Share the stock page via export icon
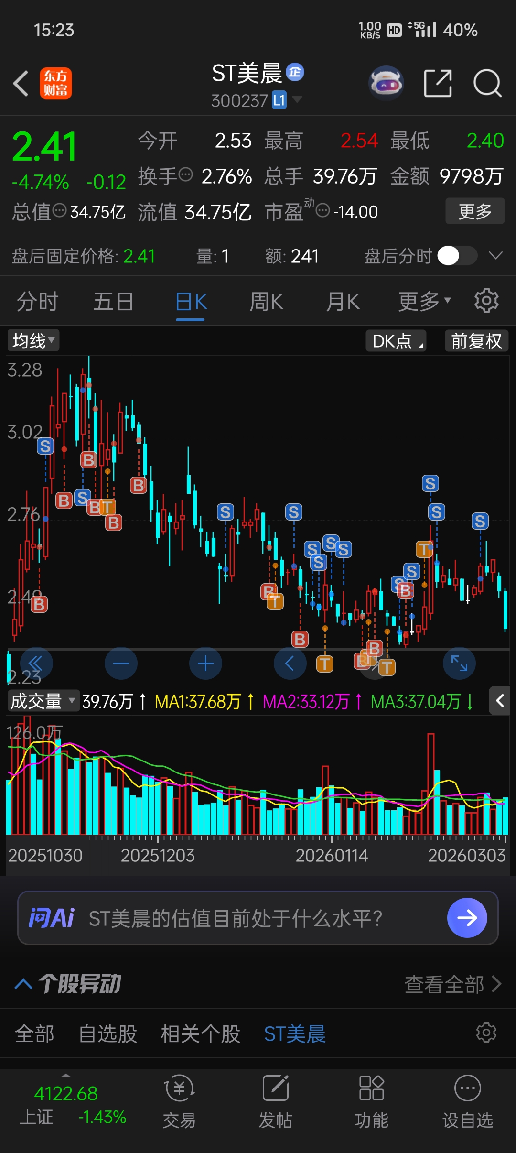516x1153 pixels. 438,83
